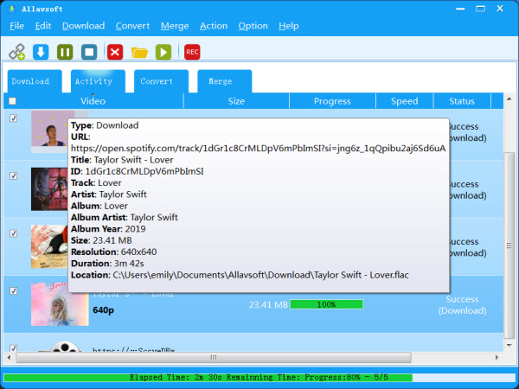
Task: Toggle the select-all checkbox in header
Action: (x=13, y=101)
